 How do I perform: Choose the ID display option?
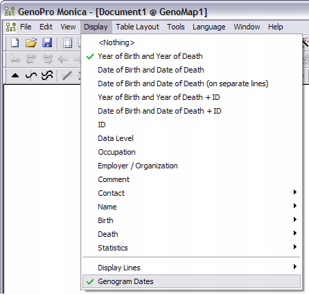click(191, 125)
